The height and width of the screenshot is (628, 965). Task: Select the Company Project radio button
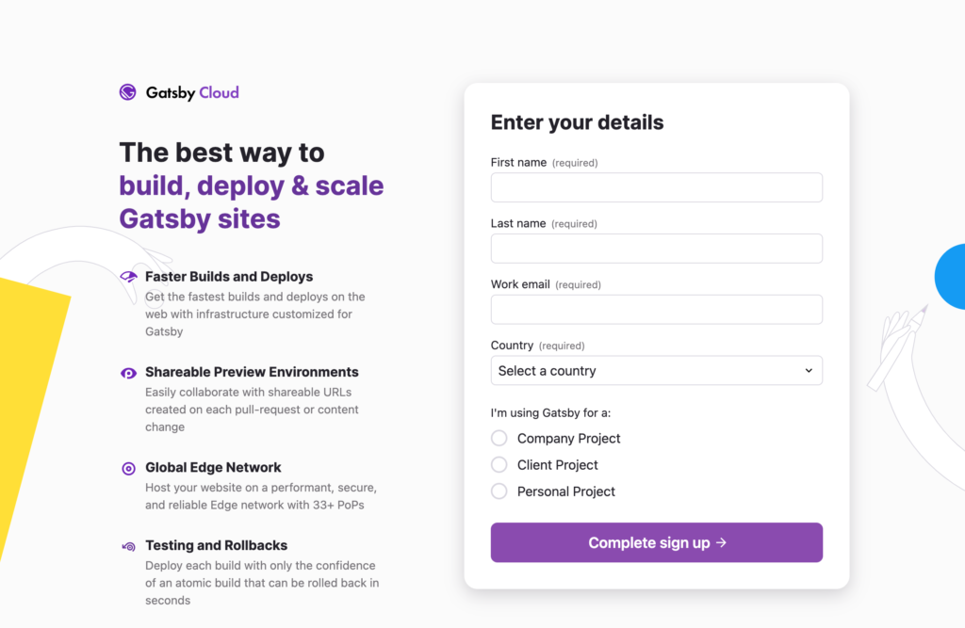tap(499, 438)
